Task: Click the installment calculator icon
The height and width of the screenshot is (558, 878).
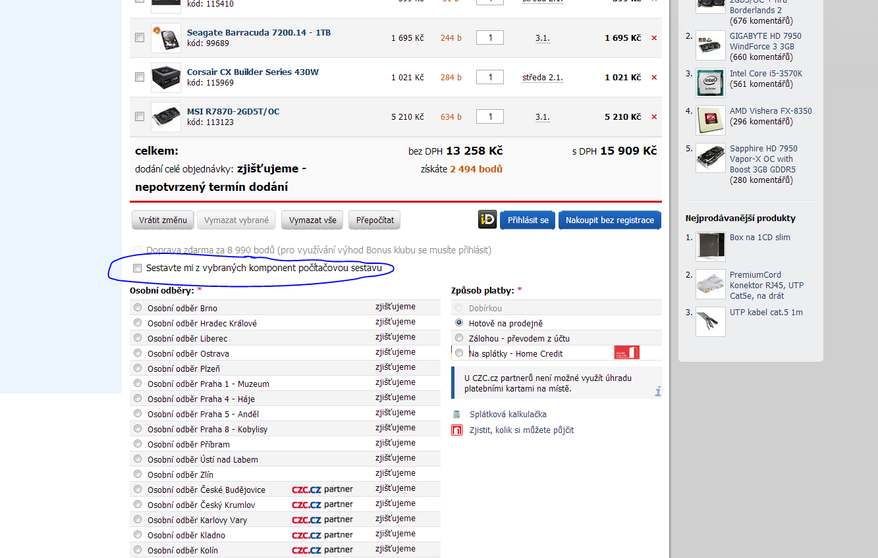Action: 456,415
